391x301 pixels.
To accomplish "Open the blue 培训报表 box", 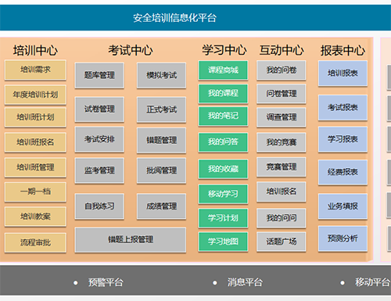I will [343, 73].
